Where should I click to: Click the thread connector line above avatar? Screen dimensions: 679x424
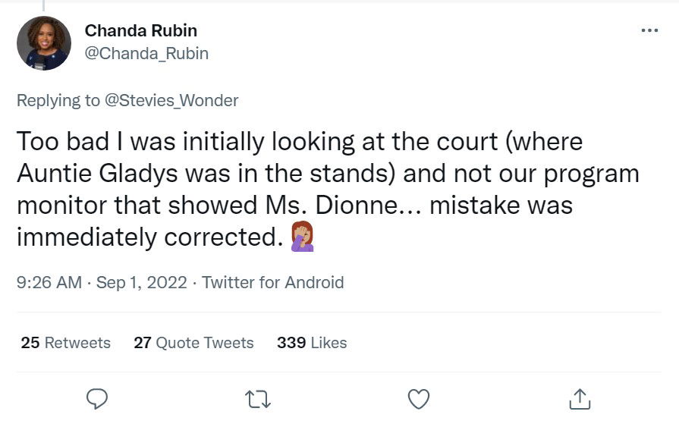[44, 5]
